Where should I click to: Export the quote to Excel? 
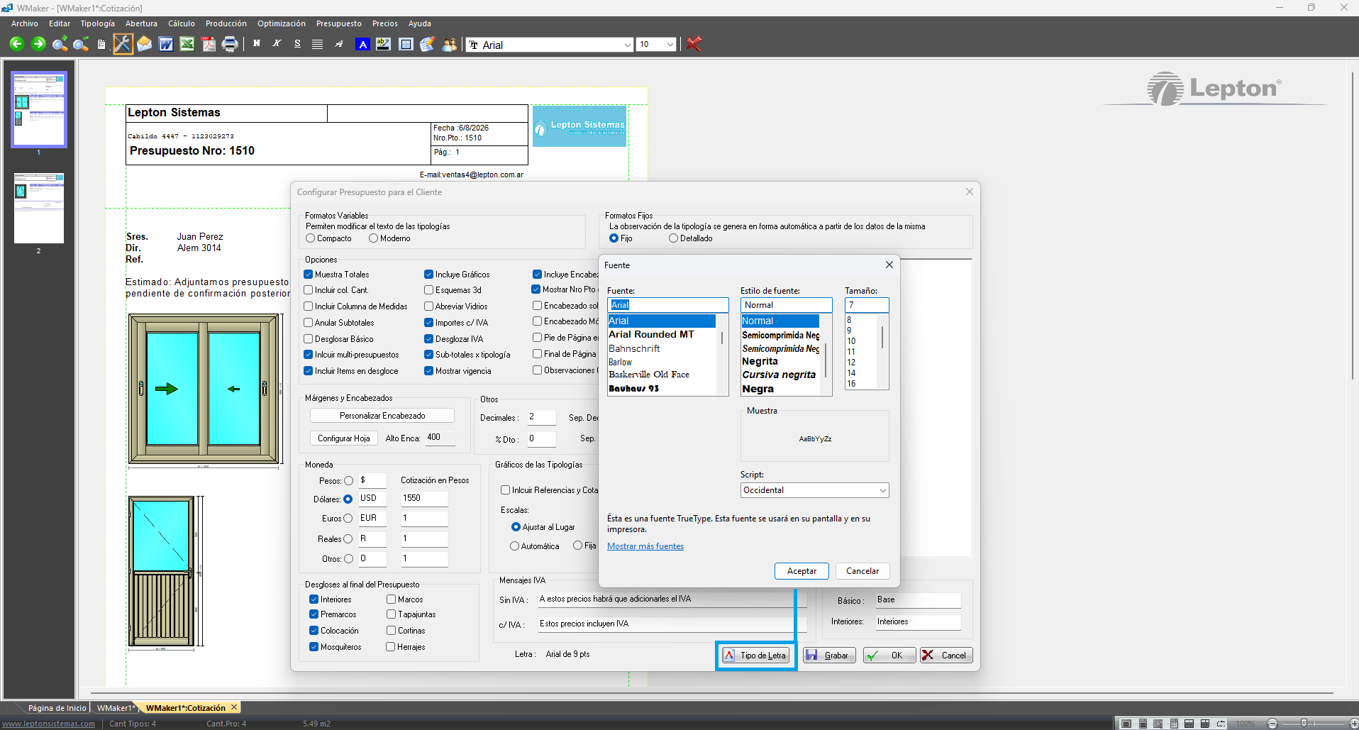187,44
